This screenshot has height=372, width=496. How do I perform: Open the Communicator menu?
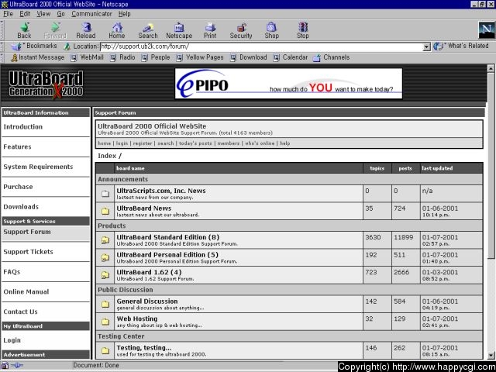[x=91, y=14]
